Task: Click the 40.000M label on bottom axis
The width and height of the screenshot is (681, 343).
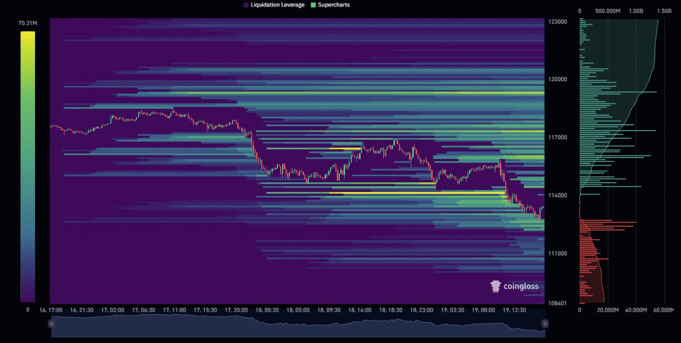Action: click(x=635, y=310)
